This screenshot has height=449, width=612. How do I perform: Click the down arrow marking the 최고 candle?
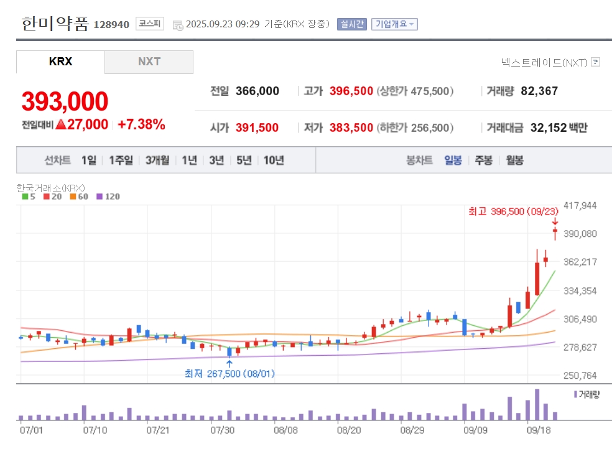[555, 221]
